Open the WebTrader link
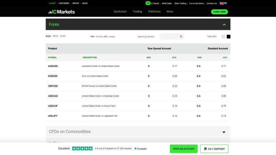The height and width of the screenshot is (155, 276). [167, 3]
